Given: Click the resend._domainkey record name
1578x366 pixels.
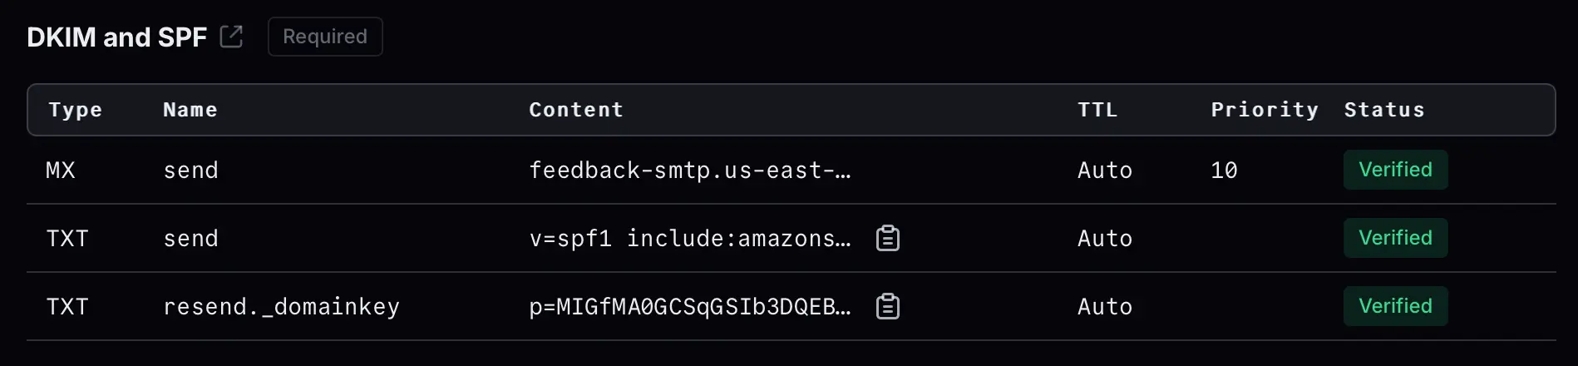Looking at the screenshot, I should pos(281,307).
